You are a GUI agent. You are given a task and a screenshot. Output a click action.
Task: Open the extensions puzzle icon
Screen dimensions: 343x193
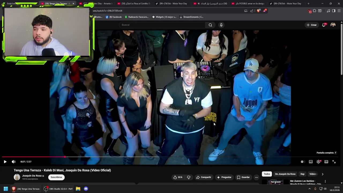coord(315,11)
